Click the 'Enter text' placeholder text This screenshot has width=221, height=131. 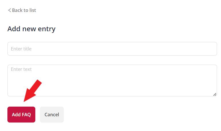21,69
